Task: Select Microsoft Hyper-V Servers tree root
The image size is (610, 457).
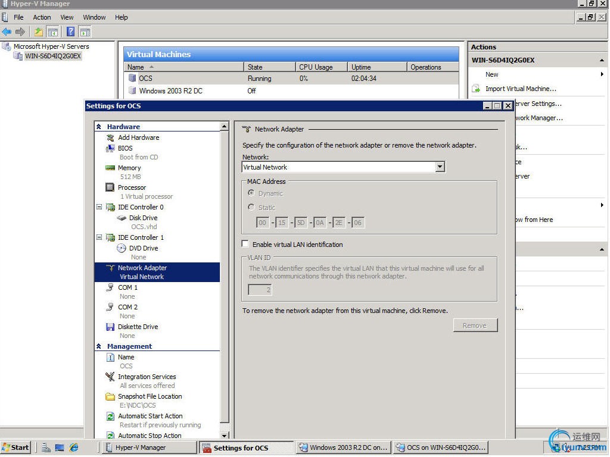Action: (x=51, y=46)
